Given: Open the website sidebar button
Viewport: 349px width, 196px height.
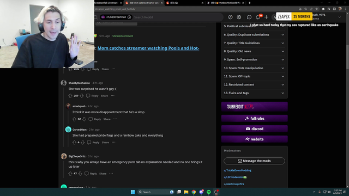Looking at the screenshot, I should 255,139.
